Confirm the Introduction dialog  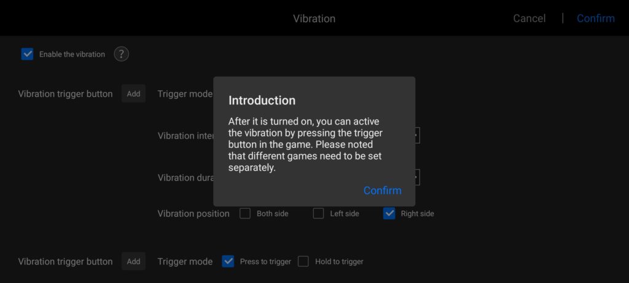382,190
